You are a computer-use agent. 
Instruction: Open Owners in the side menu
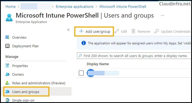[18, 75]
